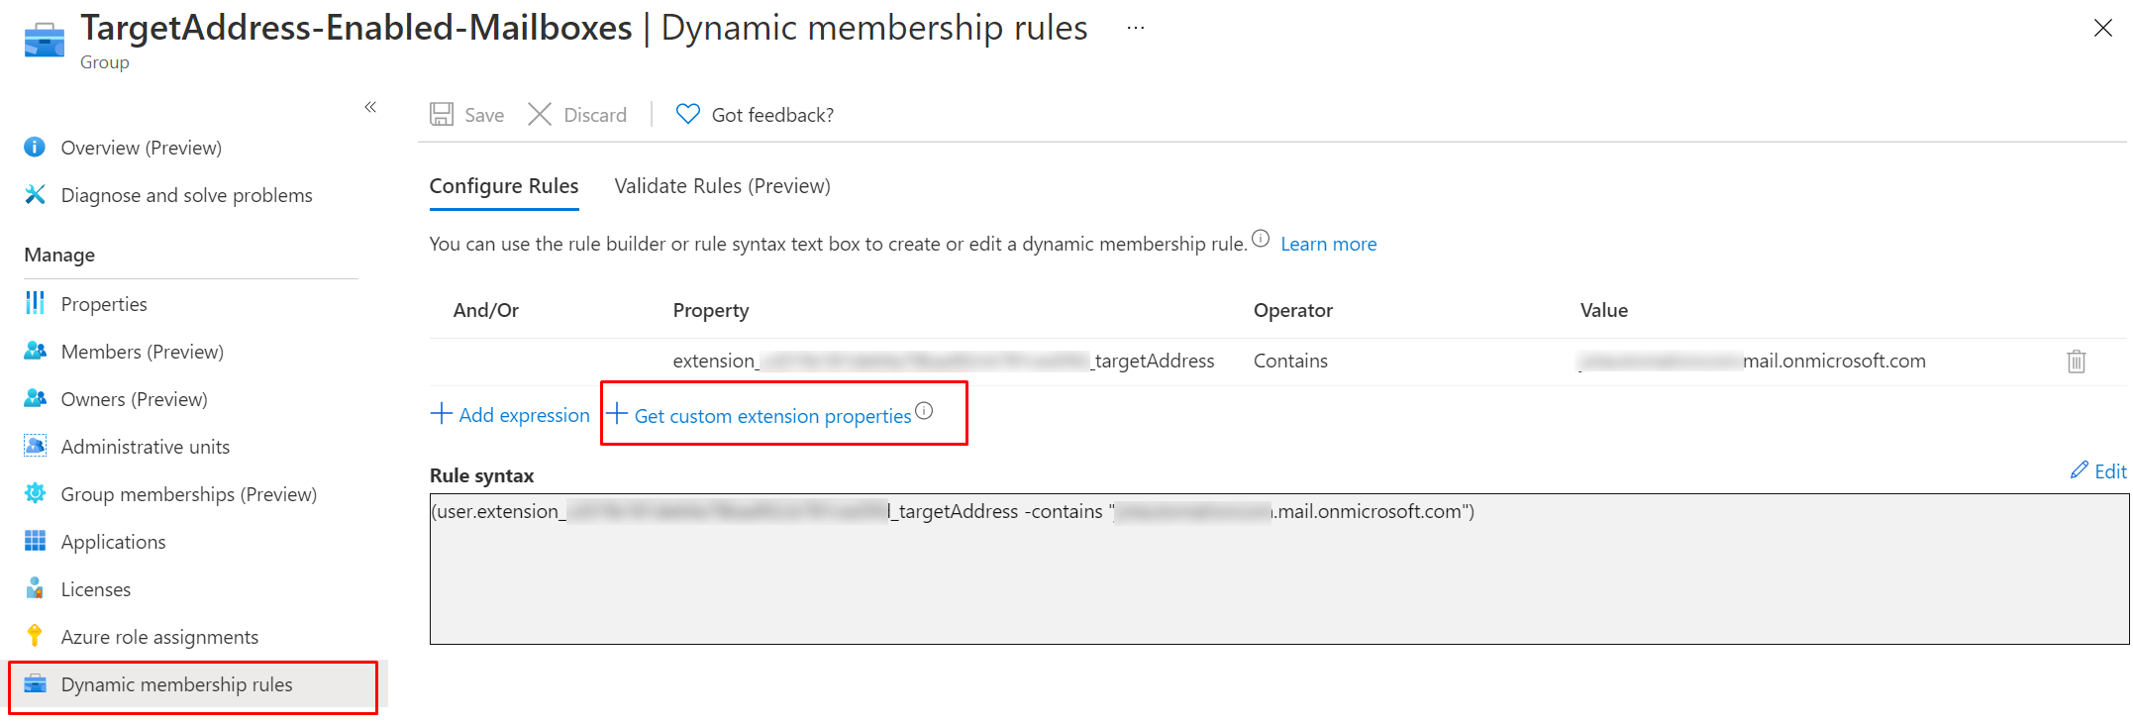Click the pencil Edit icon for rule syntax
The width and height of the screenshot is (2133, 727).
(x=2080, y=470)
